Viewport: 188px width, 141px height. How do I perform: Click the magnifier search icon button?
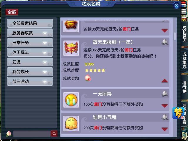tap(54, 134)
